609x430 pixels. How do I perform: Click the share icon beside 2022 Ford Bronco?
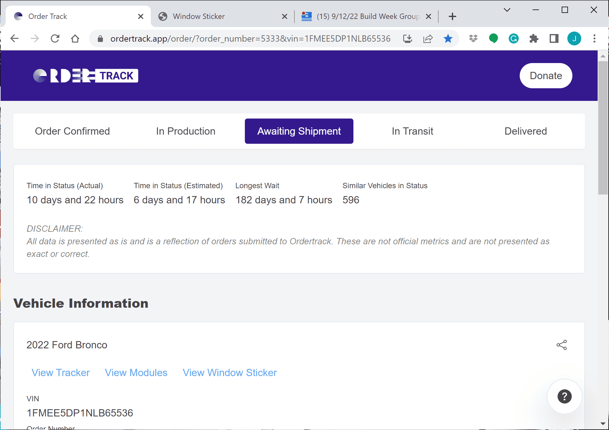[x=562, y=345]
